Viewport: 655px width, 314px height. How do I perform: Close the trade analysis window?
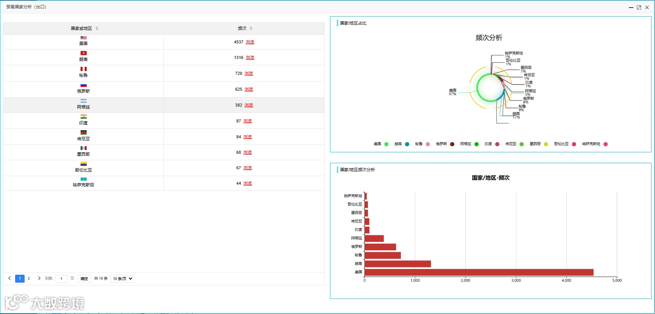(647, 7)
